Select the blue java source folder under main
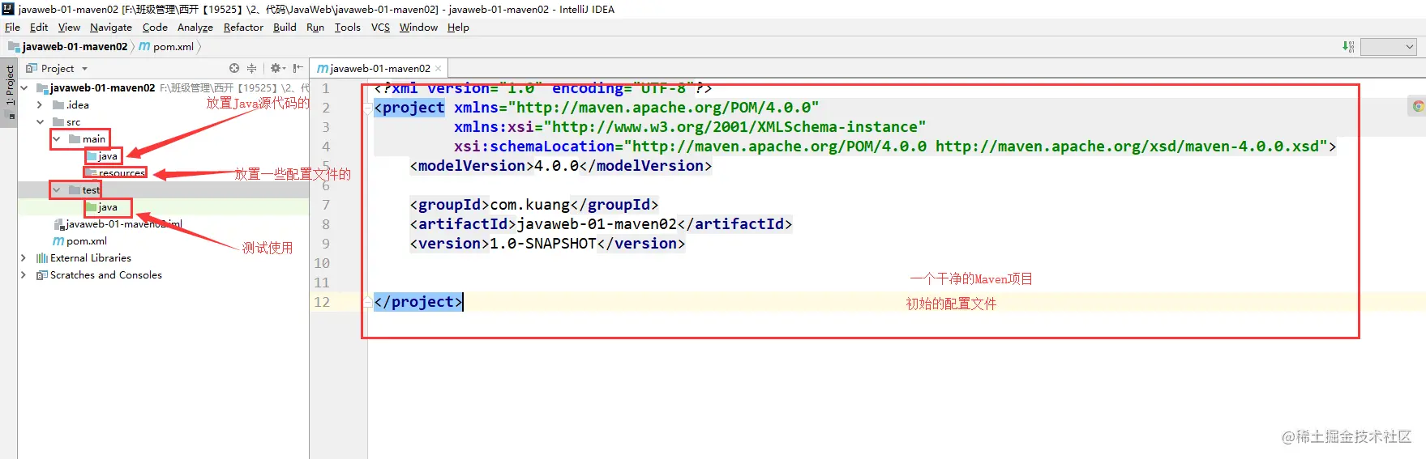Viewport: 1426px width, 459px height. tap(102, 156)
